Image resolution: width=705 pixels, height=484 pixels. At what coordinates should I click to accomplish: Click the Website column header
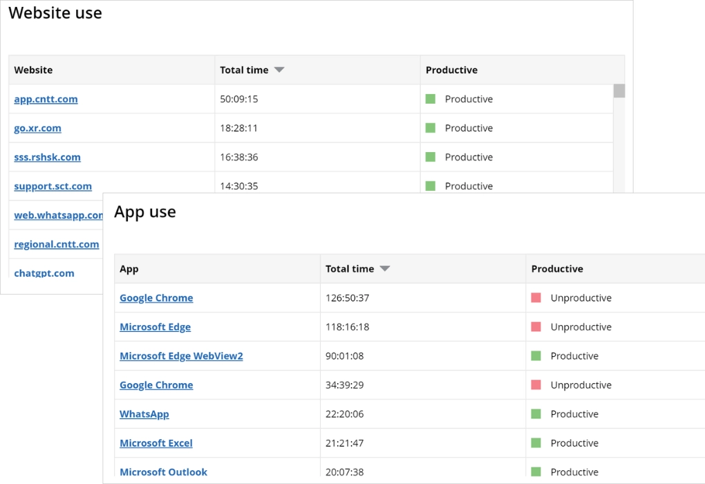point(33,70)
